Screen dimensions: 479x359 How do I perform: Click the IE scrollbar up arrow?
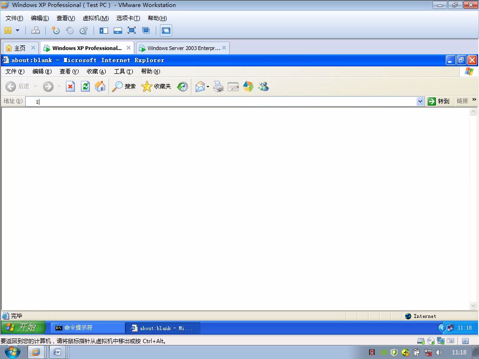[473, 112]
